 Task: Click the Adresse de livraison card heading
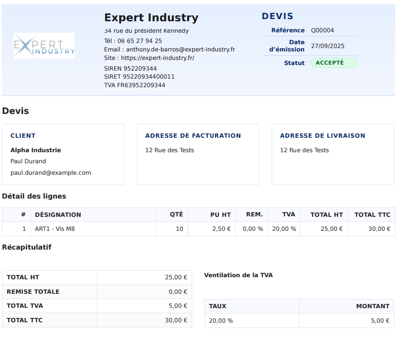322,136
